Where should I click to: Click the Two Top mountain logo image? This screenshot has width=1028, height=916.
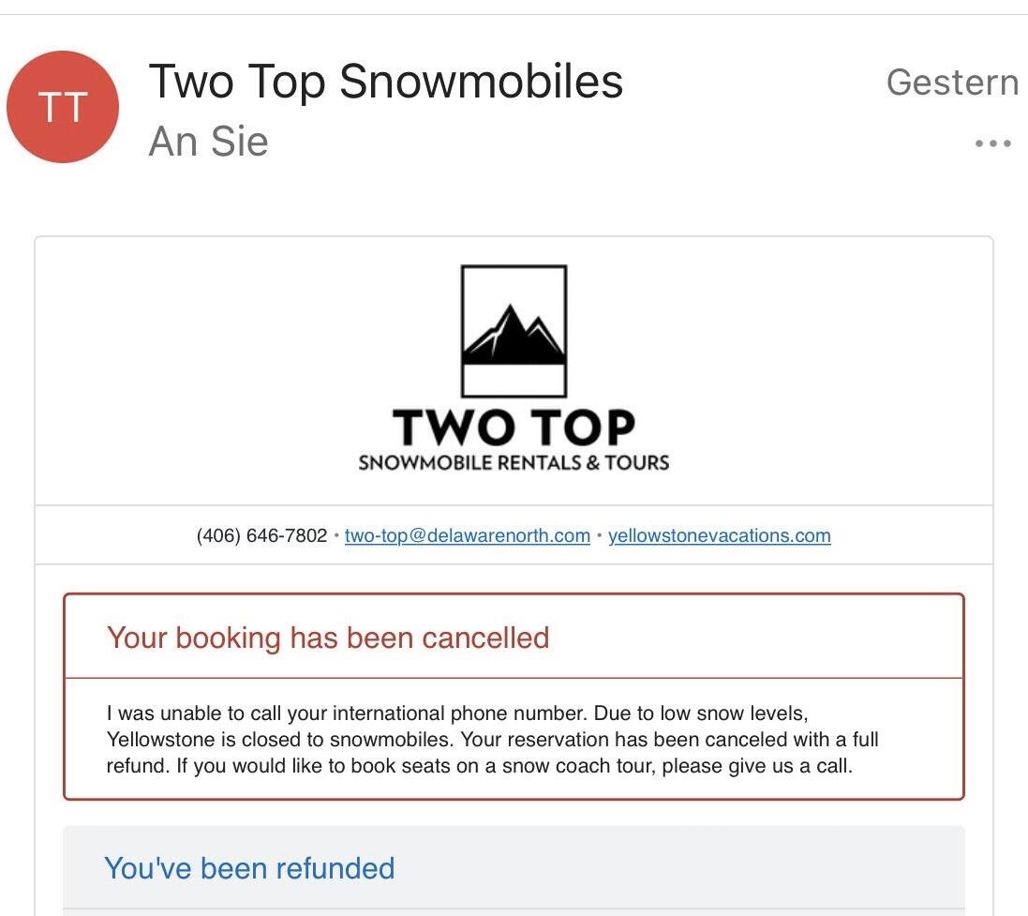click(514, 331)
